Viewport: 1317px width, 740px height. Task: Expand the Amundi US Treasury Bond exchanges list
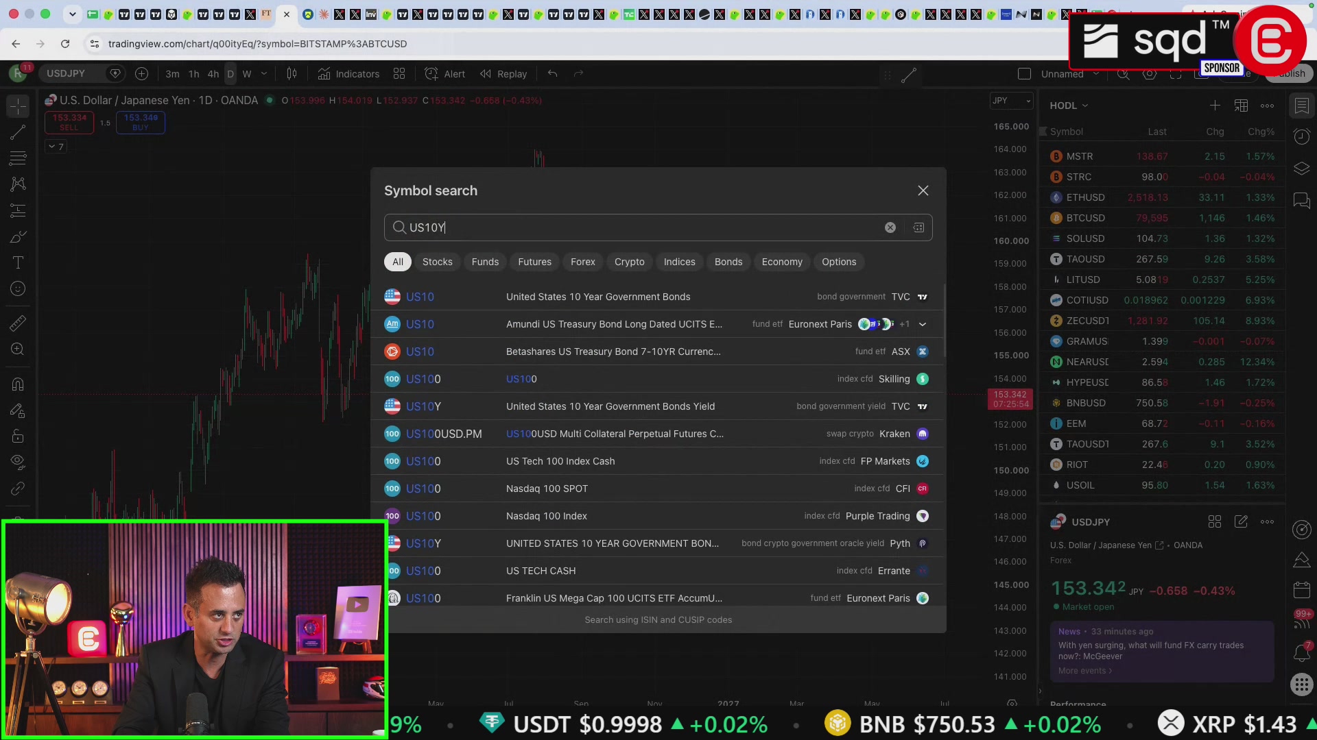[x=923, y=324]
